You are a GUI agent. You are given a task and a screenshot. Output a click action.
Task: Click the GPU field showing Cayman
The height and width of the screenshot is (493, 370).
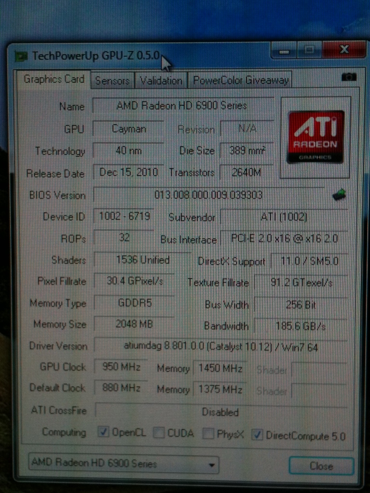(128, 129)
